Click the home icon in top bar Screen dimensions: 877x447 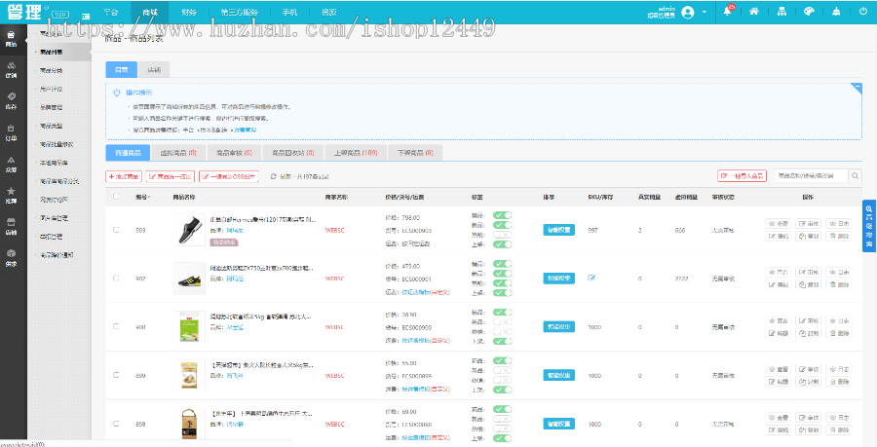coord(754,12)
